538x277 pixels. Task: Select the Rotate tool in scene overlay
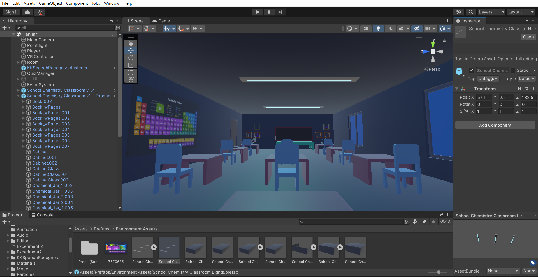131,58
